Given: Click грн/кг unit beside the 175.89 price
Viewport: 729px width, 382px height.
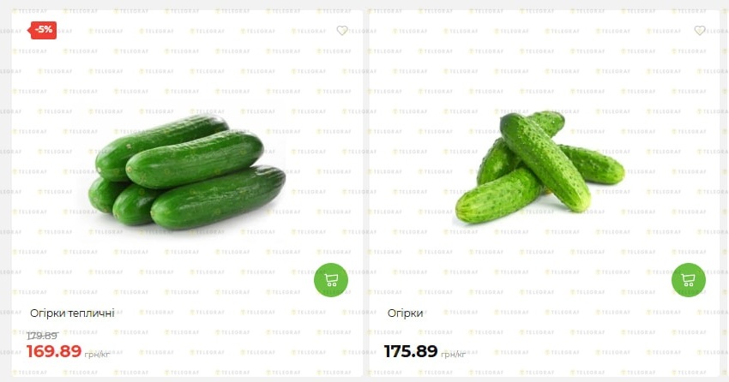Looking at the screenshot, I should [454, 355].
